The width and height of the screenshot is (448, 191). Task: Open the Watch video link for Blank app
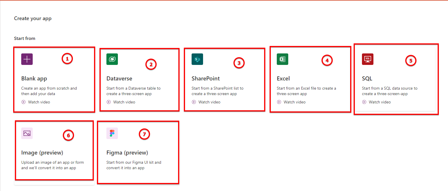39,102
